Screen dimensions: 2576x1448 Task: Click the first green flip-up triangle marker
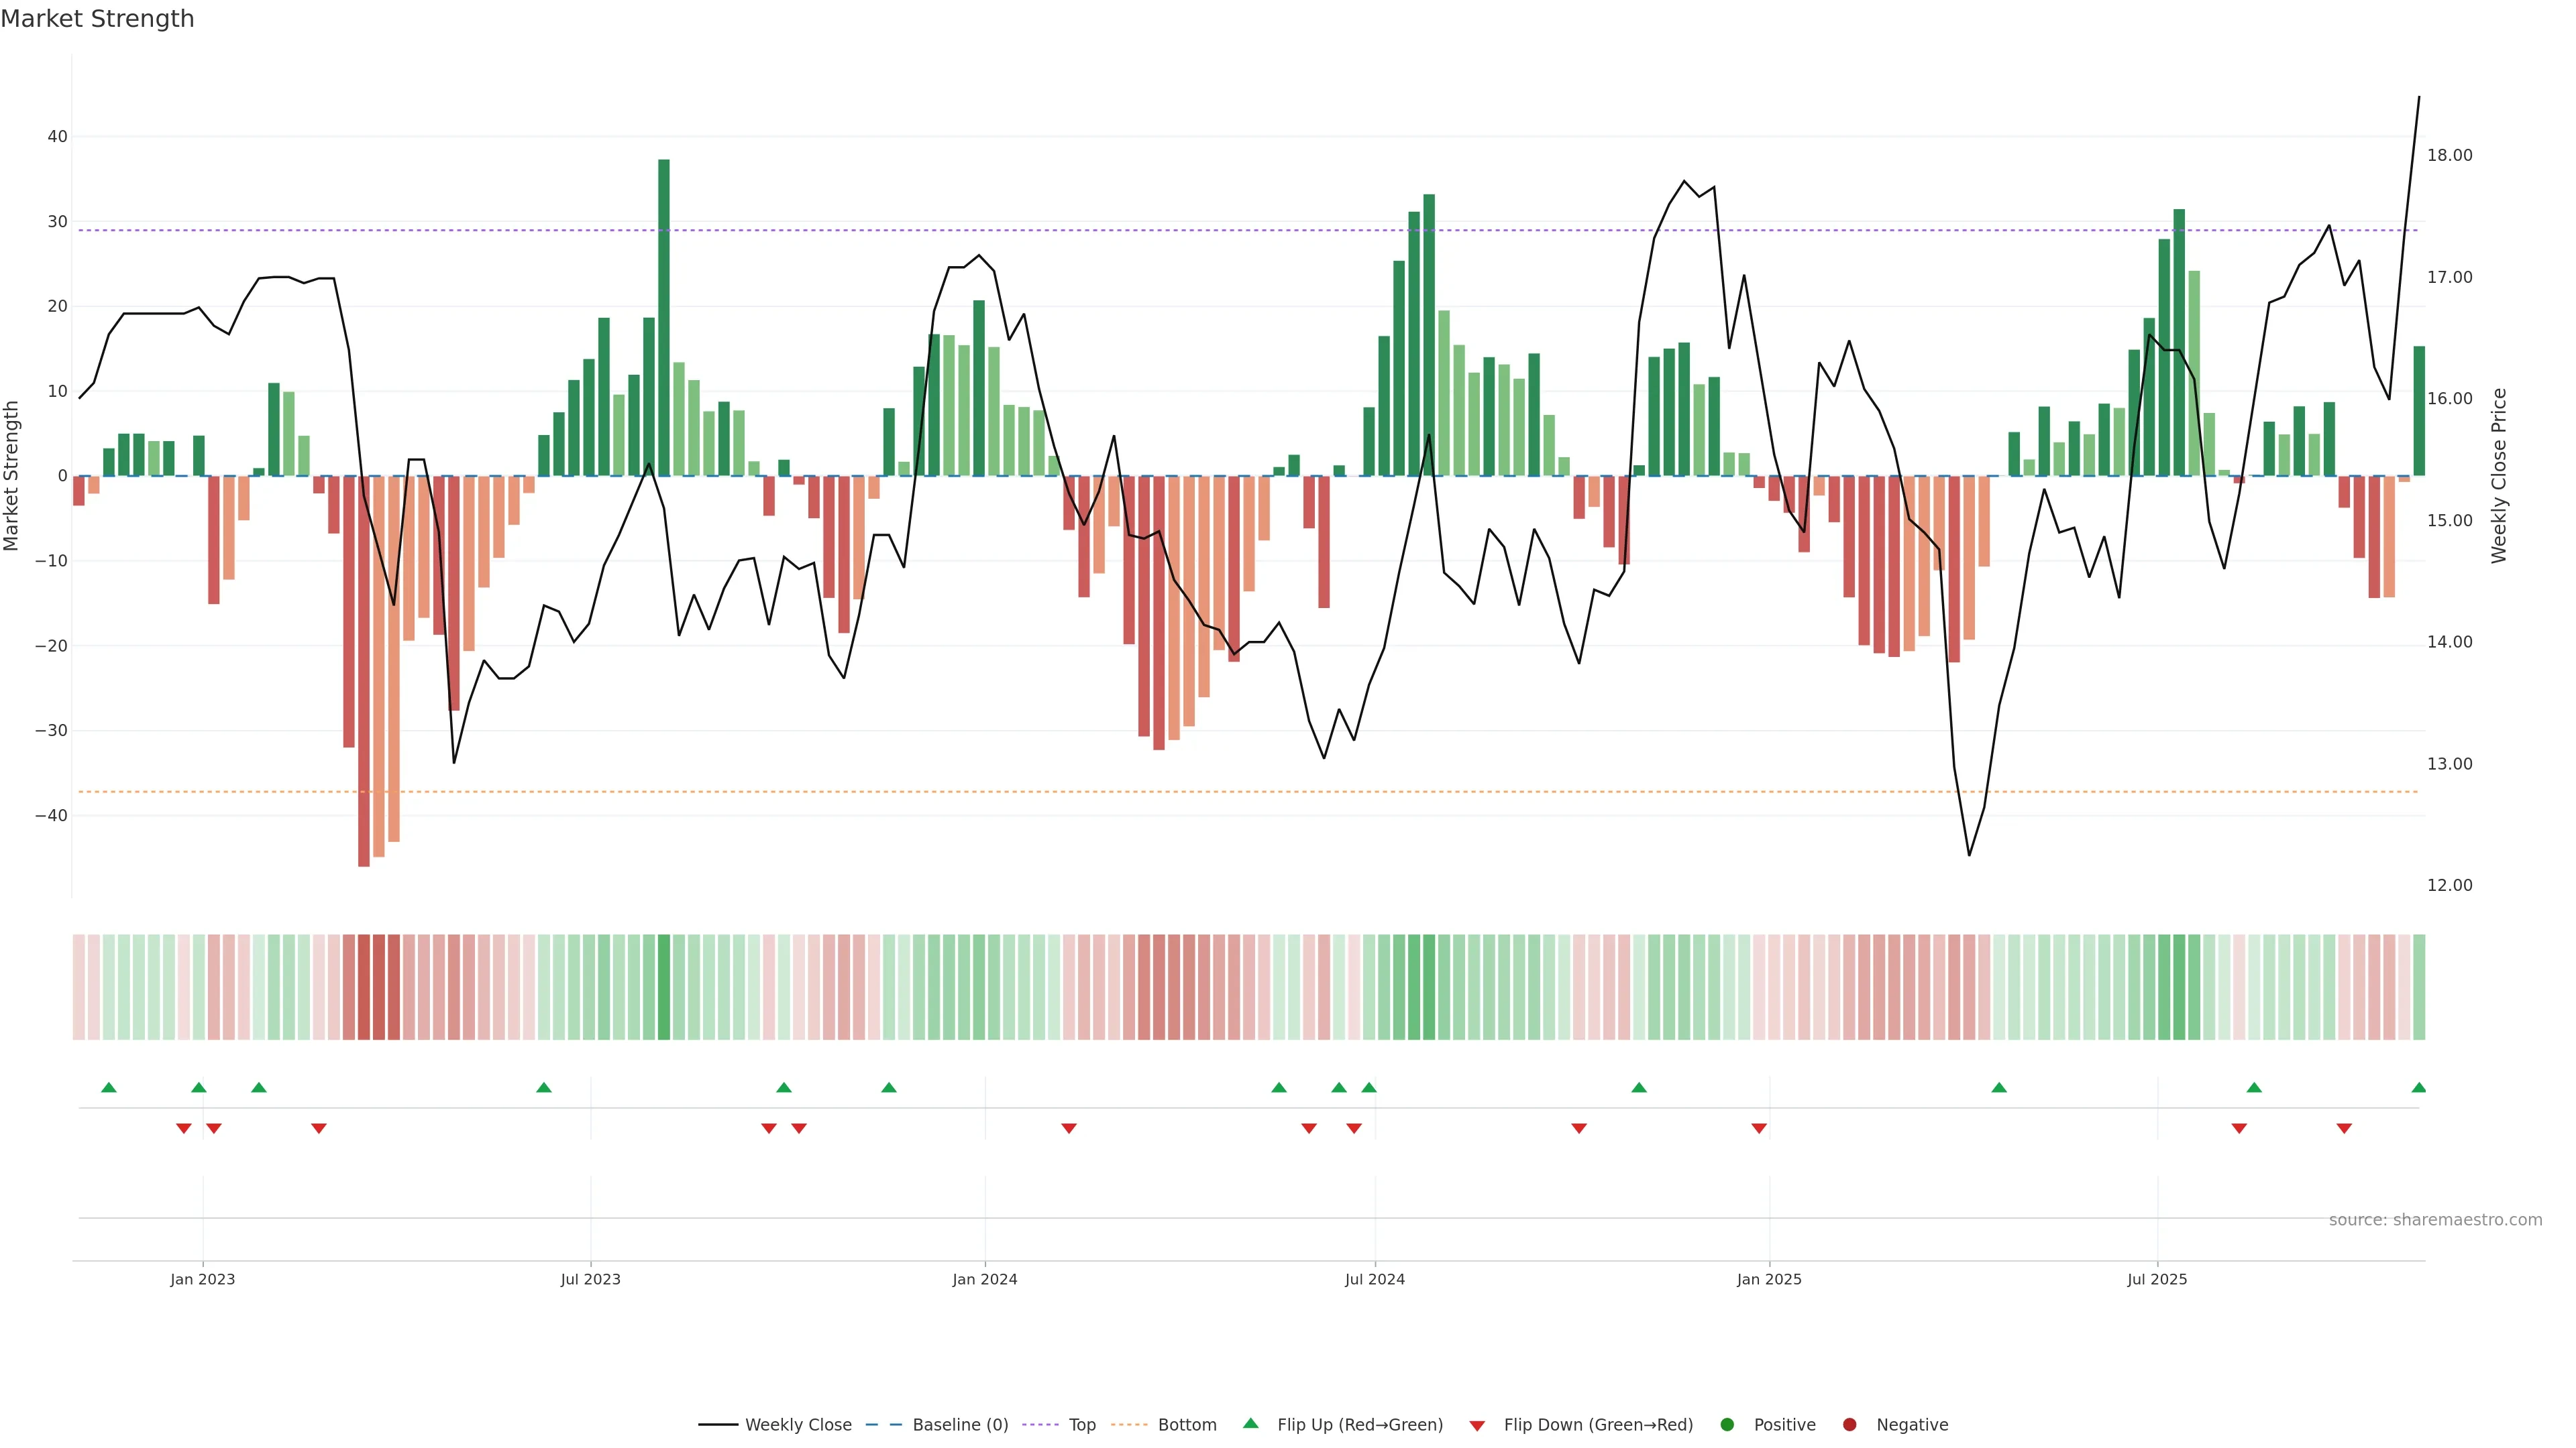click(x=109, y=1087)
